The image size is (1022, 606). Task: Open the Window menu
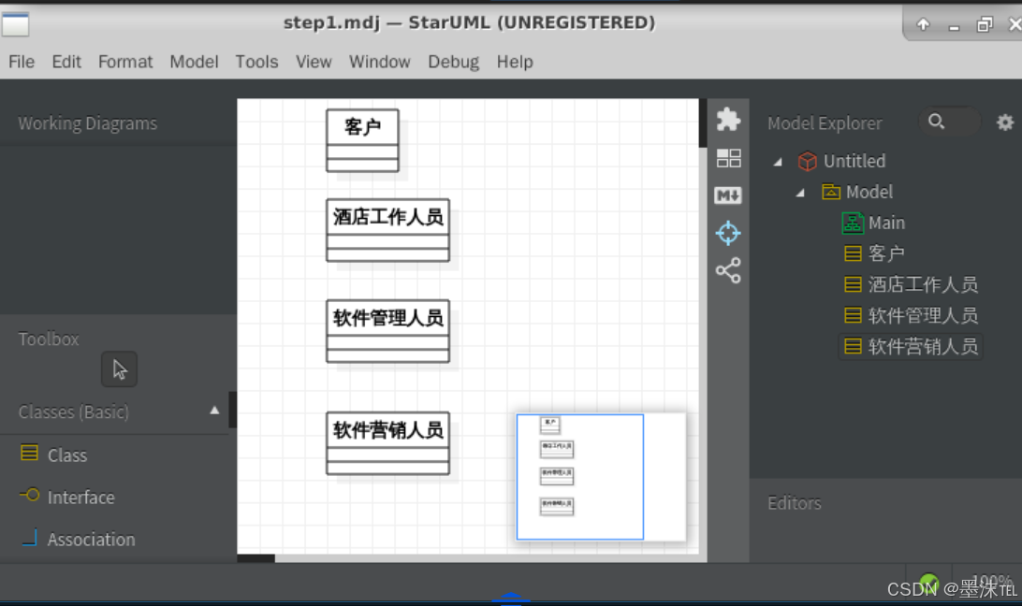[379, 62]
